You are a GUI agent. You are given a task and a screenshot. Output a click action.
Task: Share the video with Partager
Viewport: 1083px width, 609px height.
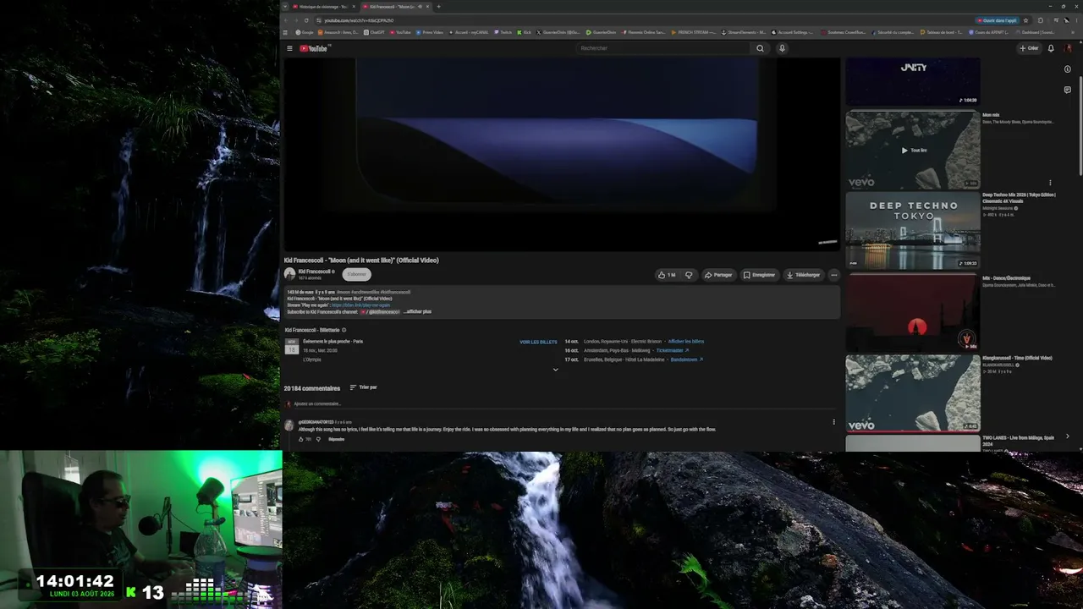pos(718,275)
